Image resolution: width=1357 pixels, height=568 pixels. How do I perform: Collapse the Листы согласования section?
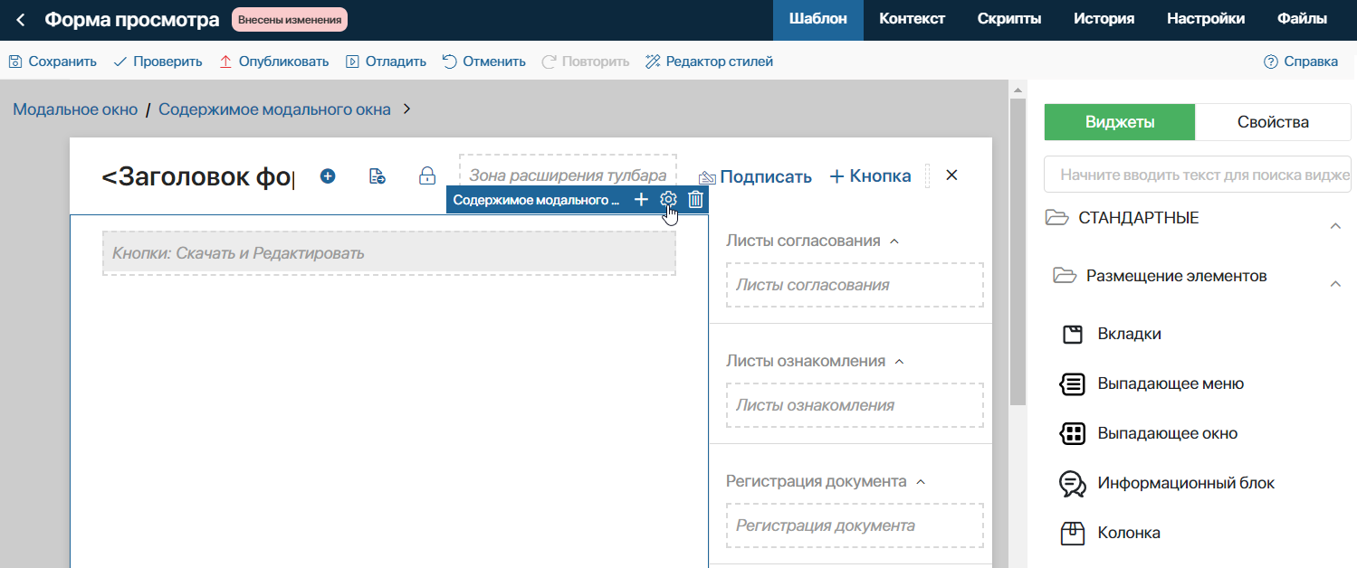895,241
